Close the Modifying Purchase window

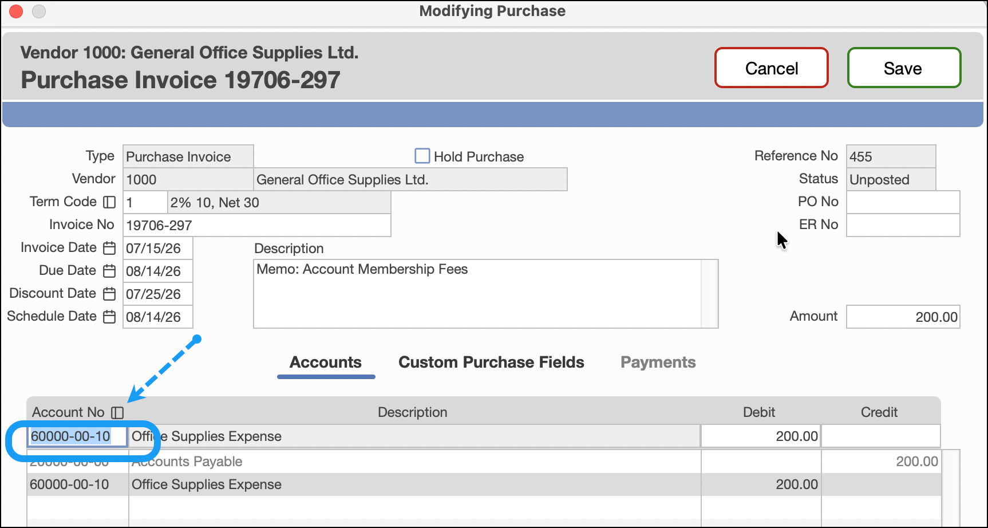[16, 11]
